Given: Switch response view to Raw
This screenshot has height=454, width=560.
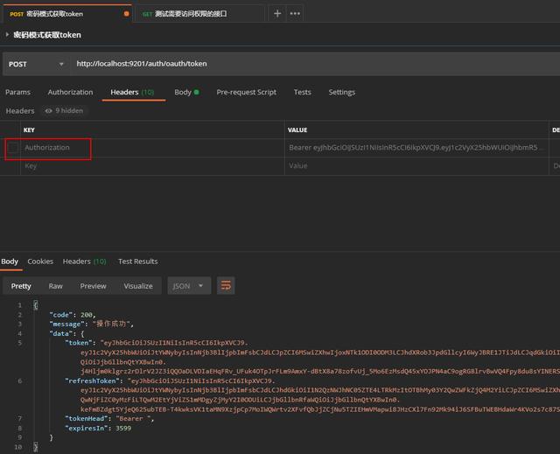Looking at the screenshot, I should click(55, 286).
